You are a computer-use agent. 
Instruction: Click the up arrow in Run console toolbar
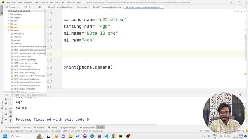tap(10, 99)
